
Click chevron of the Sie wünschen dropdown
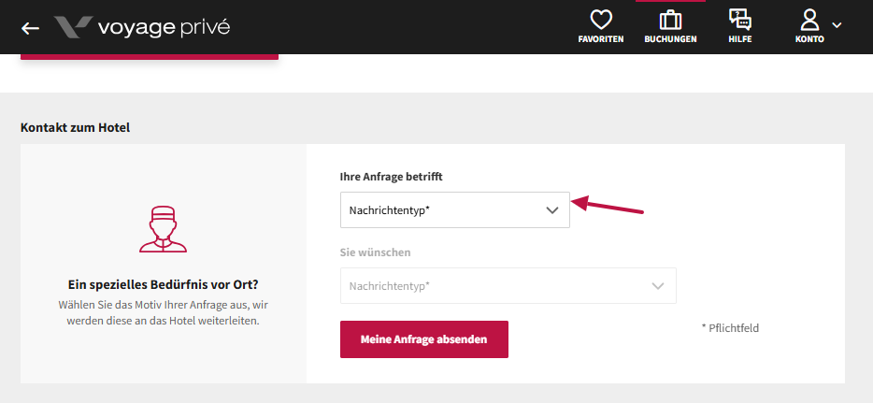[658, 286]
